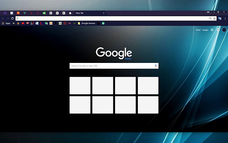Open the first most-visited thumbnail, bottom row
The width and height of the screenshot is (228, 143).
pyautogui.click(x=80, y=105)
